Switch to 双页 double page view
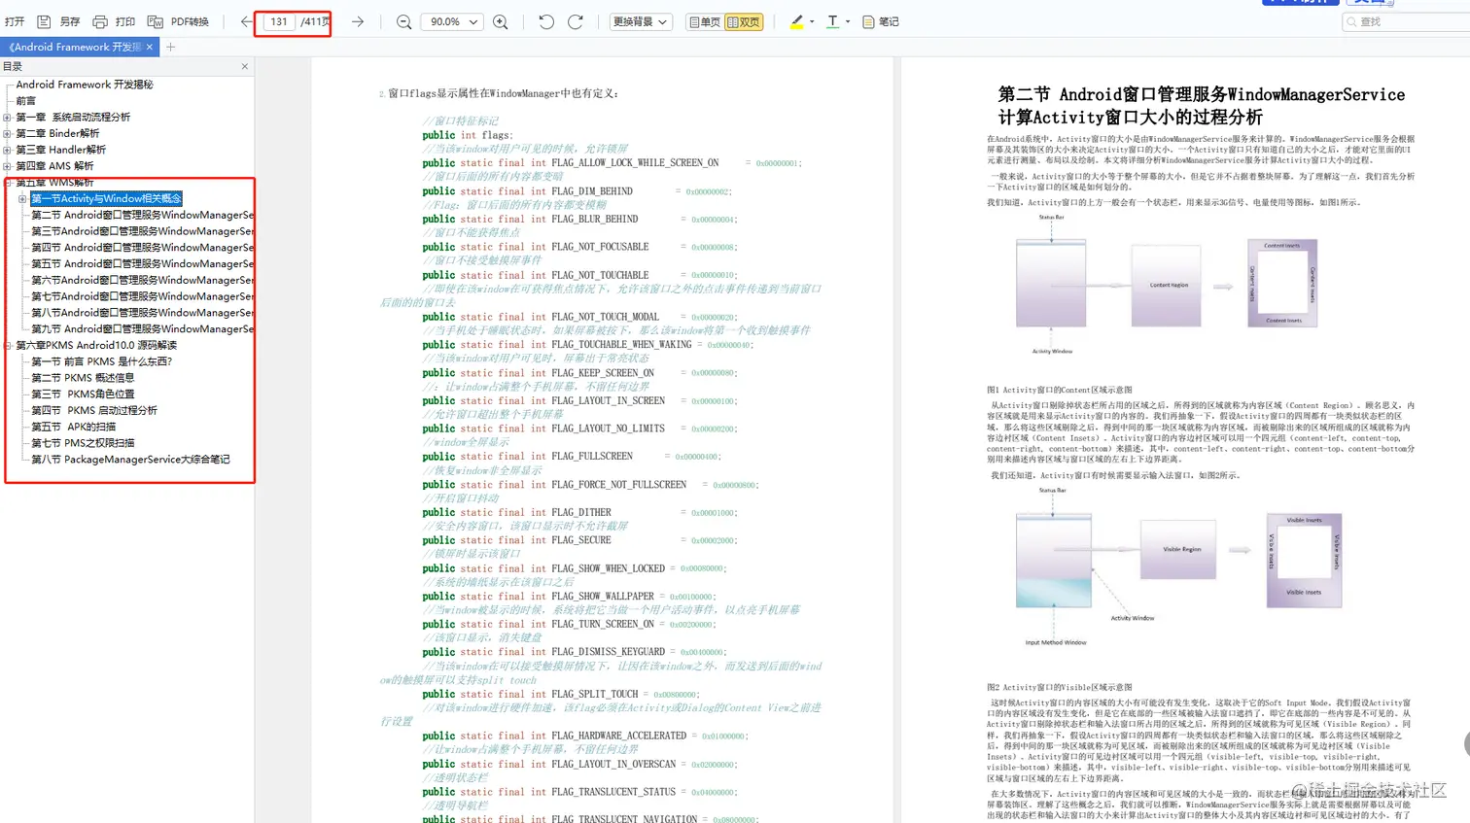 [744, 21]
